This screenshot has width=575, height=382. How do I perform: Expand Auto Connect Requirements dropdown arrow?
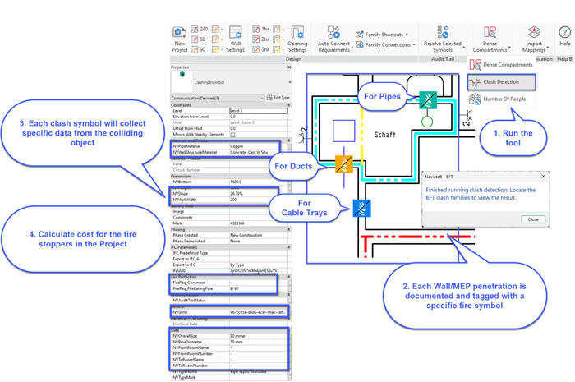[352, 48]
